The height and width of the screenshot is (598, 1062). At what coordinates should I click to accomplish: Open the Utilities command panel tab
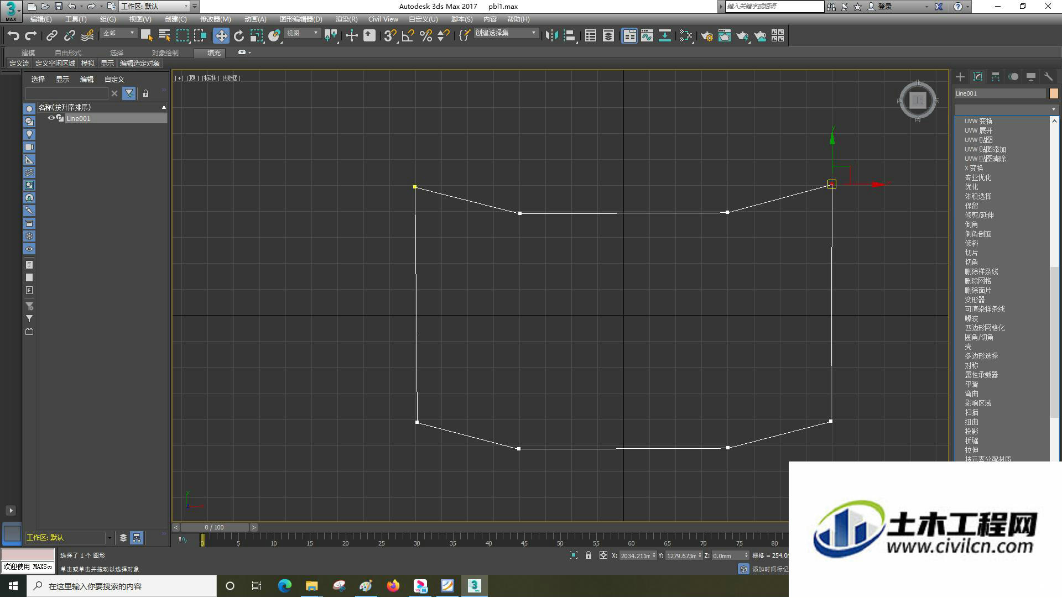[1049, 77]
